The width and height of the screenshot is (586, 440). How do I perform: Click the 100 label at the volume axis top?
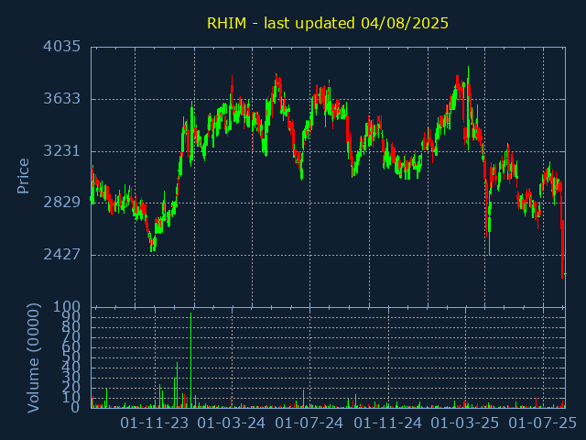(x=67, y=307)
